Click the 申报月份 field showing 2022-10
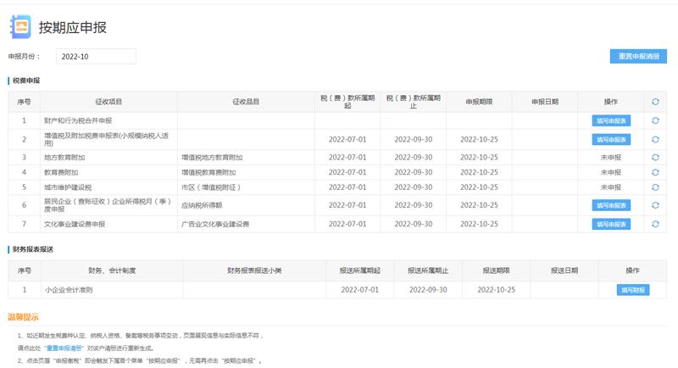 96,56
